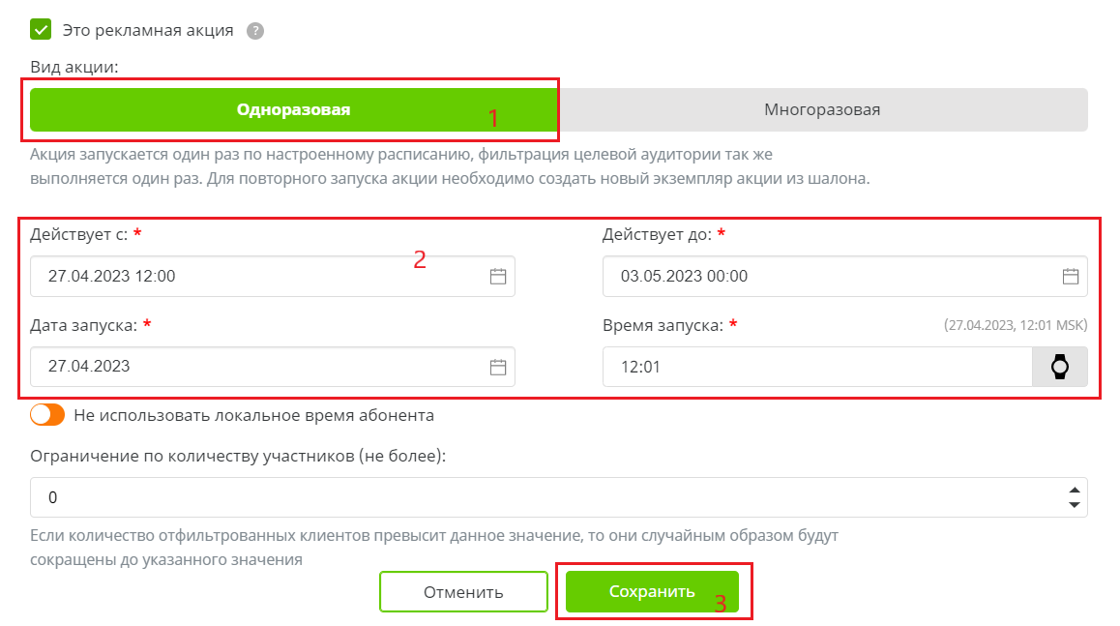This screenshot has height=626, width=1120.
Task: Select the 'Одноразовая' action type
Action: (293, 110)
